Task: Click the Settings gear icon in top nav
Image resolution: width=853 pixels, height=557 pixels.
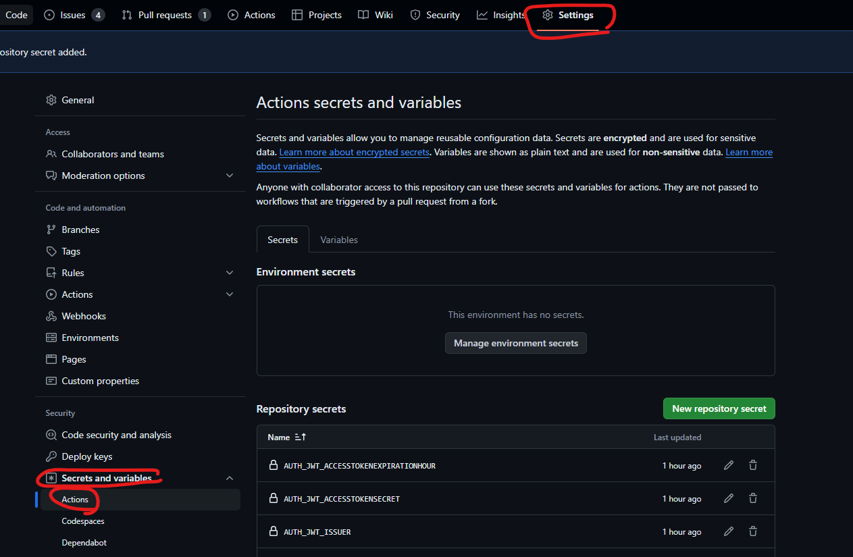Action: (x=548, y=15)
